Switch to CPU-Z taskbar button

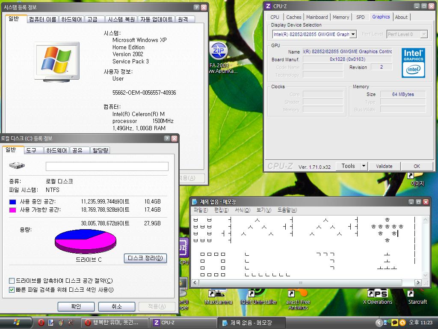[x=183, y=323]
